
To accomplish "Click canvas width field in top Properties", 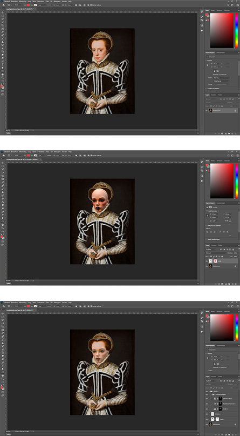I will point(216,64).
